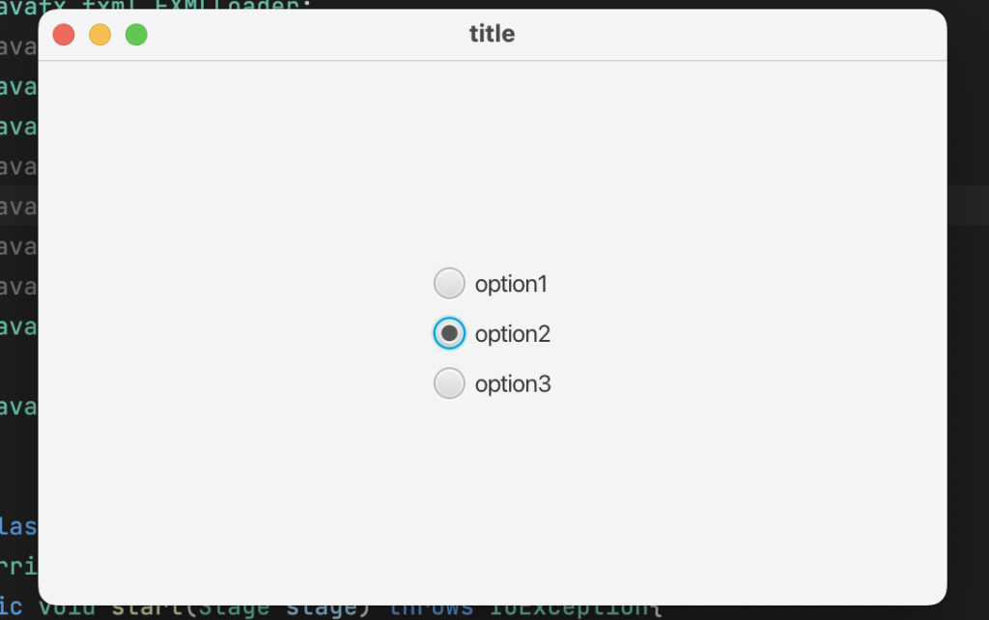989x620 pixels.
Task: Click the "void" keyword in the code editor
Action: (x=70, y=611)
